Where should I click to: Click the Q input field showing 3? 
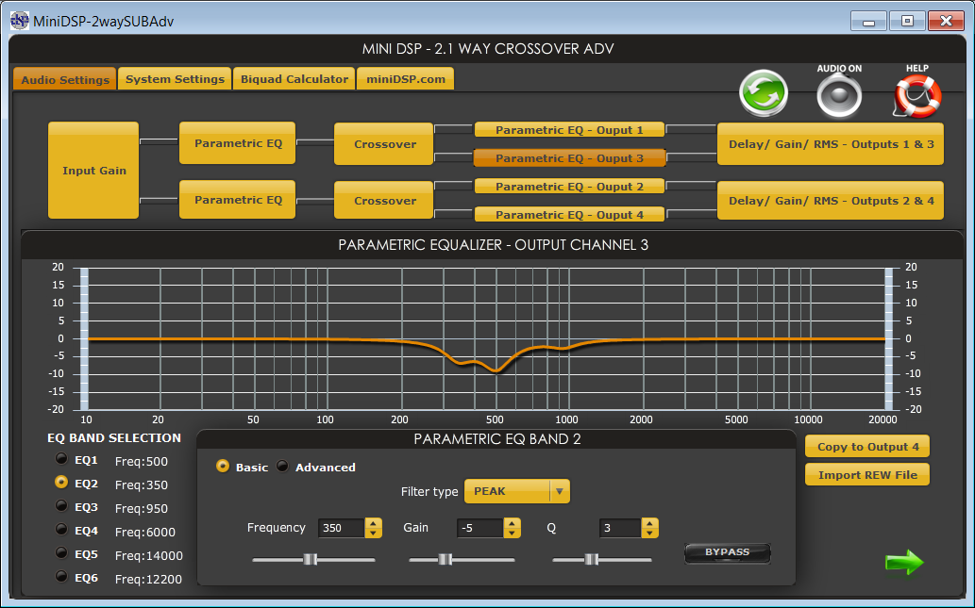coord(620,528)
